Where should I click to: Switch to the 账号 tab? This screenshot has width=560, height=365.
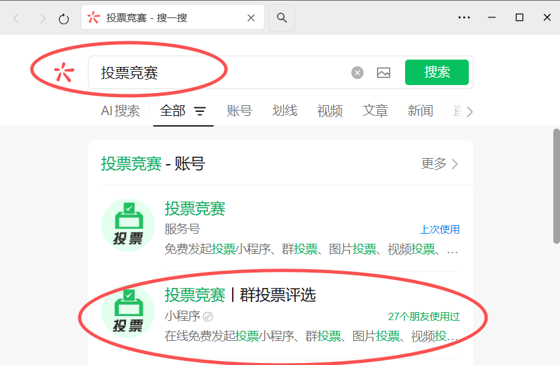tap(239, 111)
